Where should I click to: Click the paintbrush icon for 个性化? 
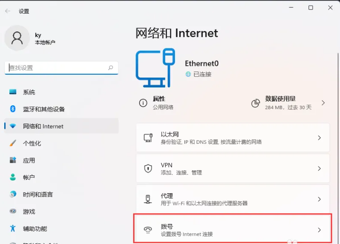coord(13,143)
